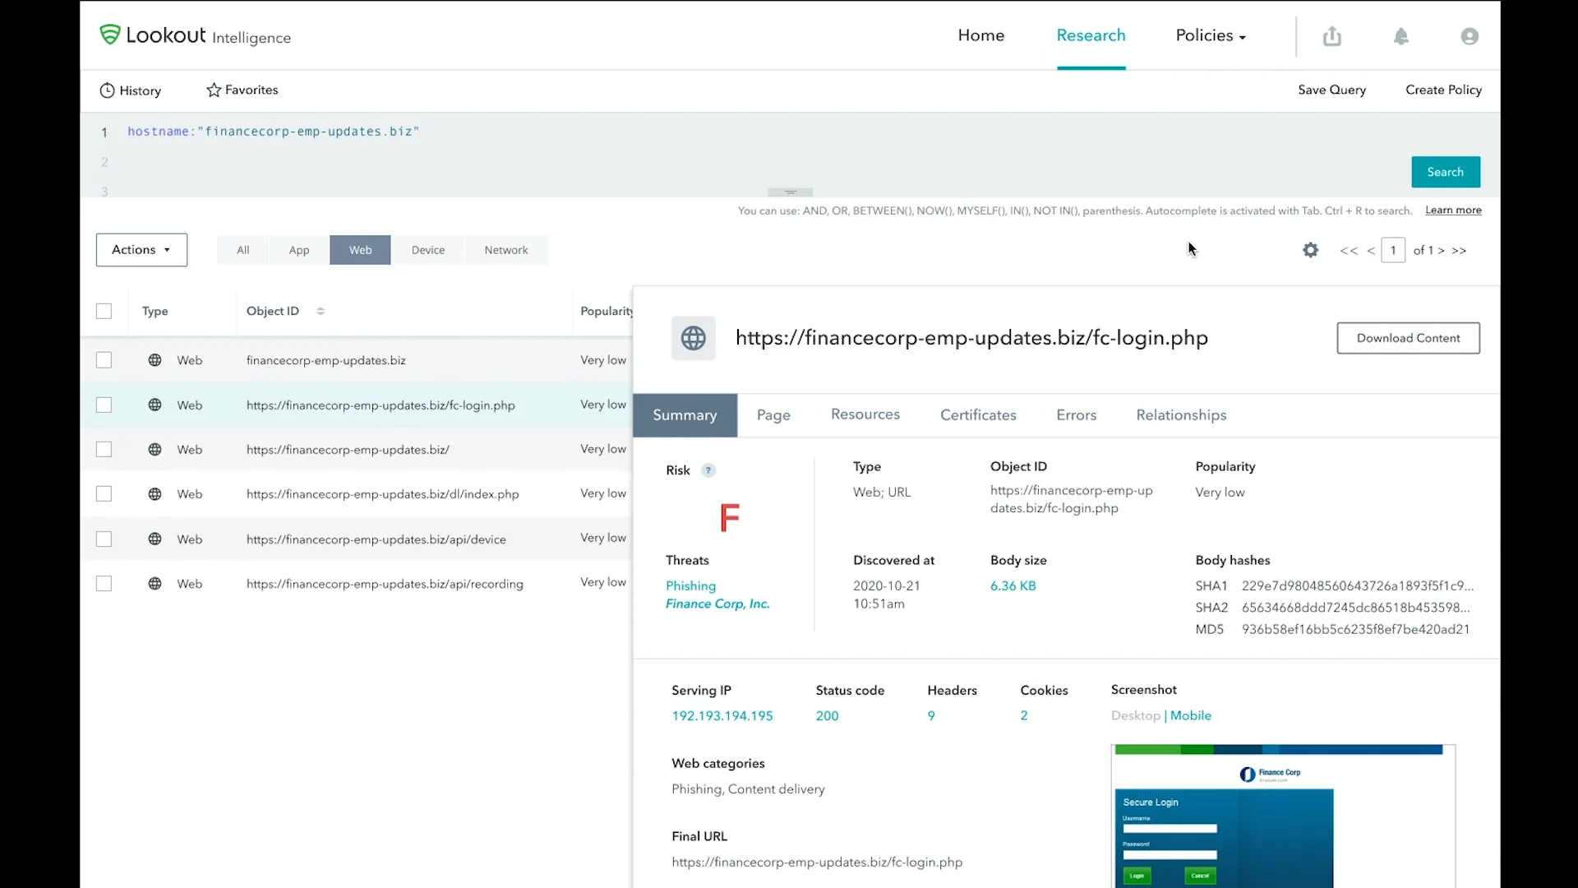
Task: Click the Favorites star icon
Action: (x=214, y=90)
